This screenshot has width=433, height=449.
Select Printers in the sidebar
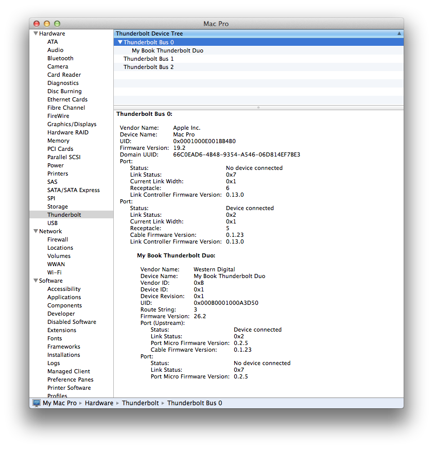point(58,174)
